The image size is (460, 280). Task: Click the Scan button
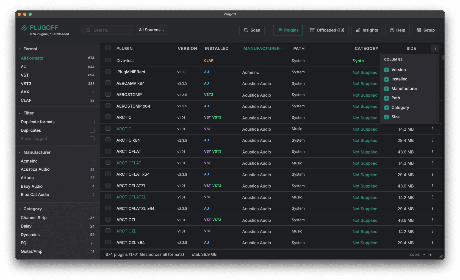click(252, 30)
